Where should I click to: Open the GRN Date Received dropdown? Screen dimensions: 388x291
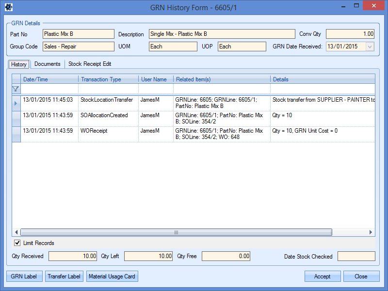click(x=370, y=46)
